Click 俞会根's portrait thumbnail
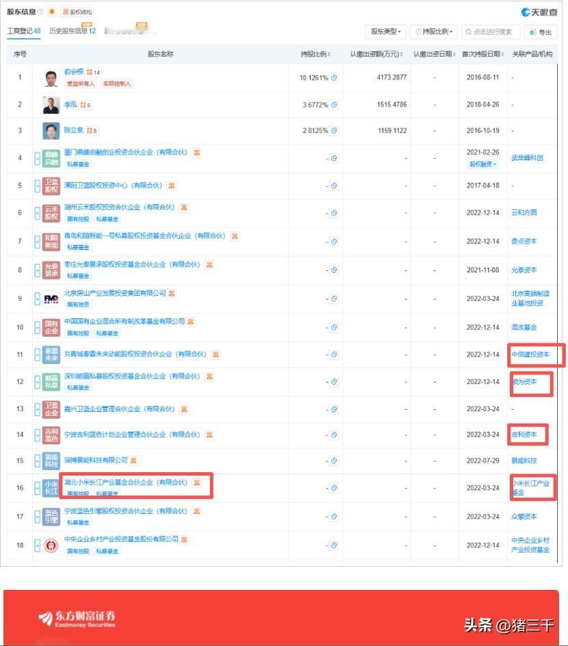The image size is (568, 646). pos(51,78)
